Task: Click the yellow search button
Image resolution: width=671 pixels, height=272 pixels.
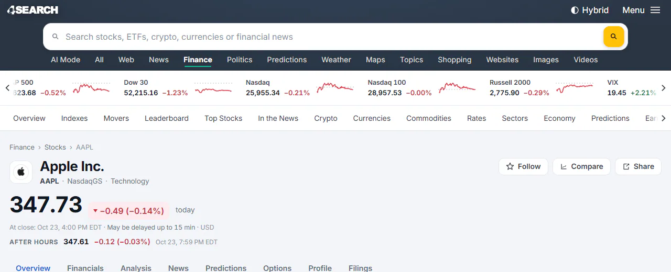Action: (614, 37)
